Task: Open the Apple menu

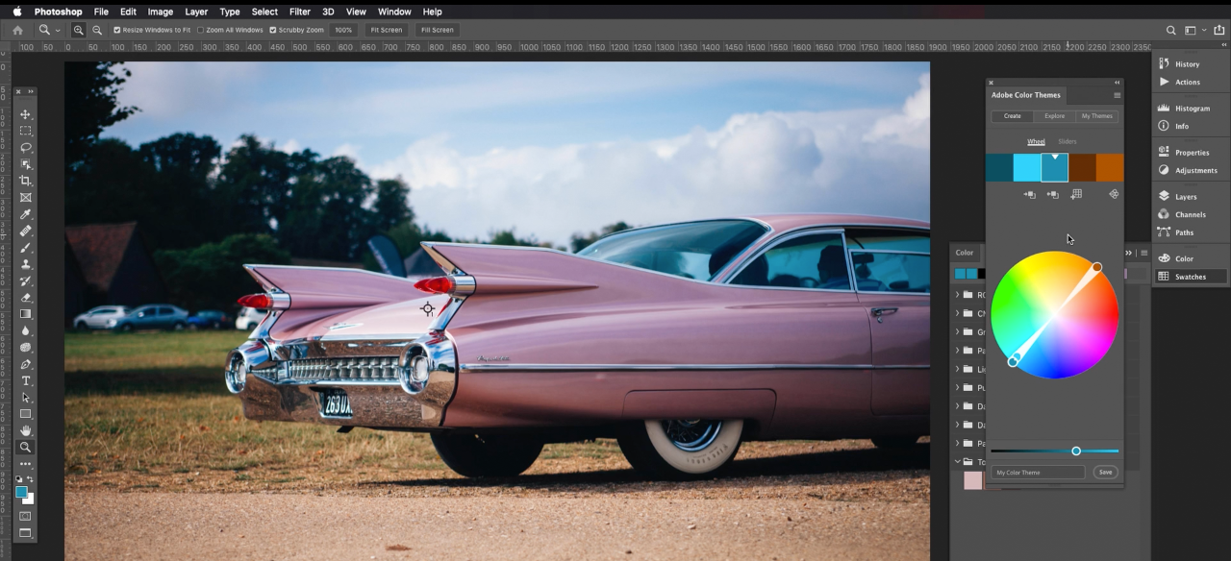Action: pos(16,12)
